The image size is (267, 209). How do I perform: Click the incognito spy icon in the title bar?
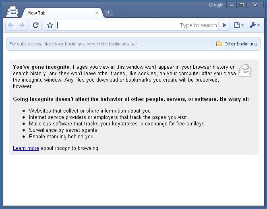pos(12,11)
